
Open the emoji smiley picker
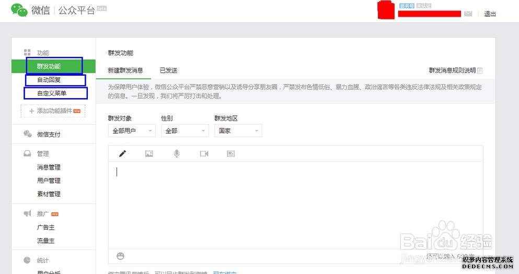[x=121, y=256]
